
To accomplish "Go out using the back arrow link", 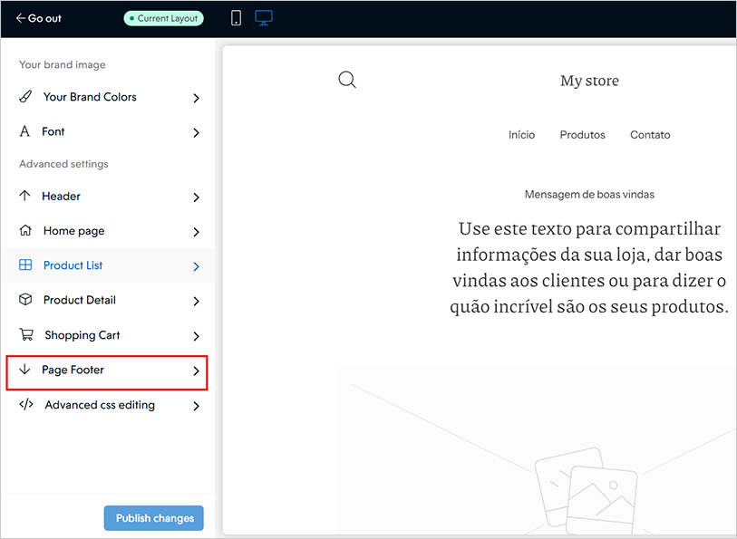I will pyautogui.click(x=39, y=18).
